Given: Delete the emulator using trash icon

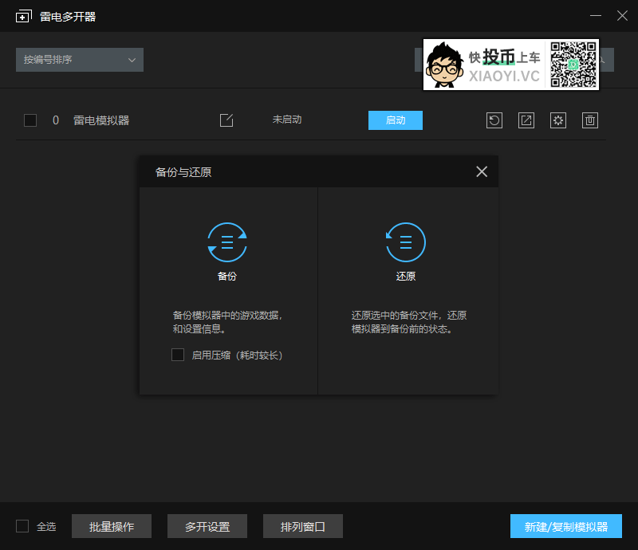Looking at the screenshot, I should pyautogui.click(x=589, y=120).
